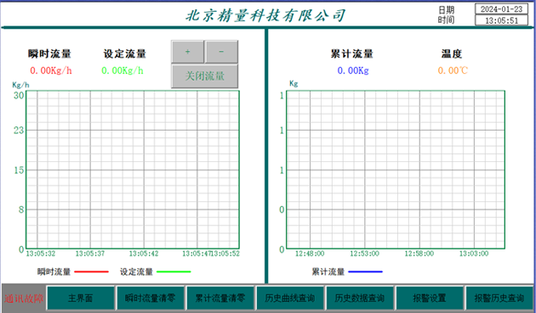Click the 13:05:37 marker on flow chart

click(x=90, y=254)
